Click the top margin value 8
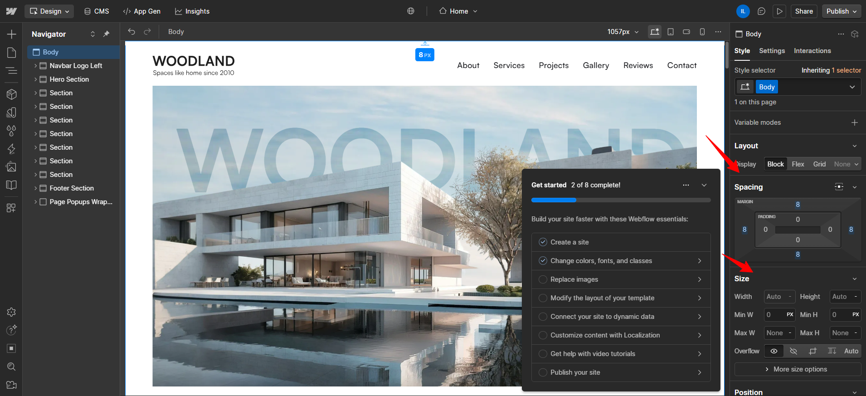Screen dimensions: 866x396 point(798,205)
